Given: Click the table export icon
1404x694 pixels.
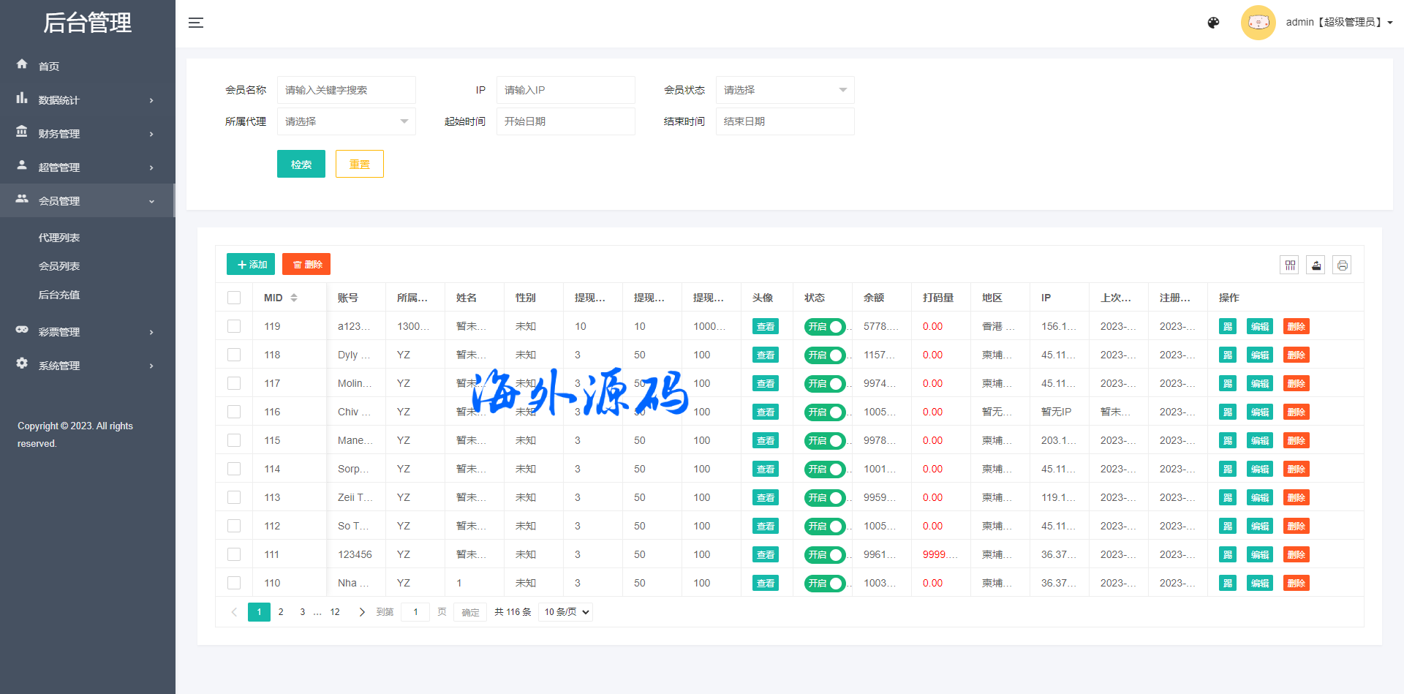Looking at the screenshot, I should pyautogui.click(x=1316, y=265).
